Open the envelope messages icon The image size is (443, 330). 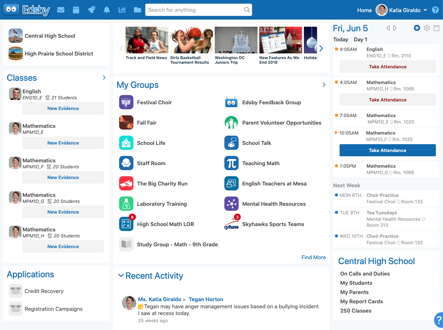coord(61,10)
